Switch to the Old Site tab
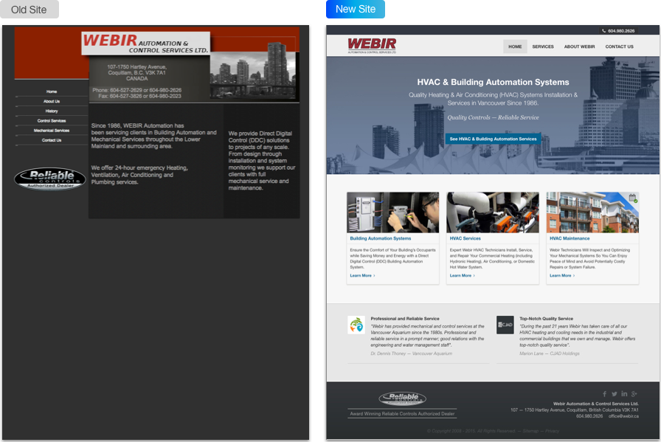Image resolution: width=661 pixels, height=442 pixels. click(x=29, y=10)
